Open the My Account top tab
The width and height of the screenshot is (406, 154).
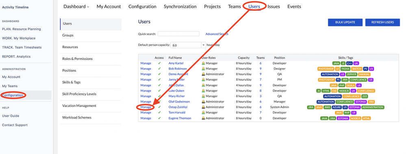coord(109,7)
